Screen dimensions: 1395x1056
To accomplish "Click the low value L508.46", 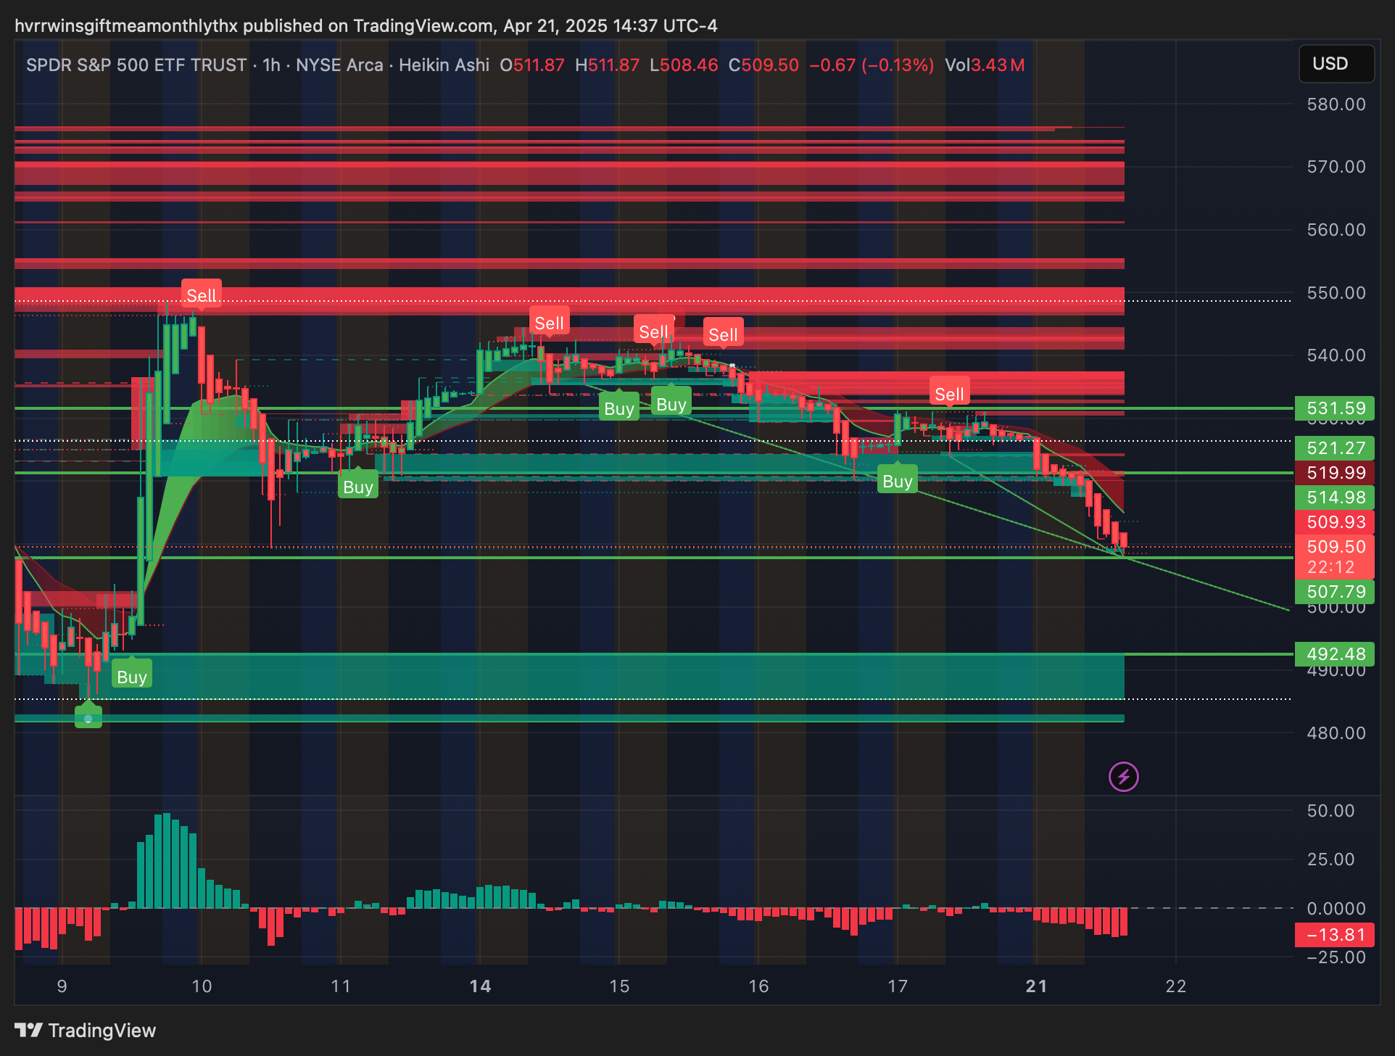I will [684, 65].
